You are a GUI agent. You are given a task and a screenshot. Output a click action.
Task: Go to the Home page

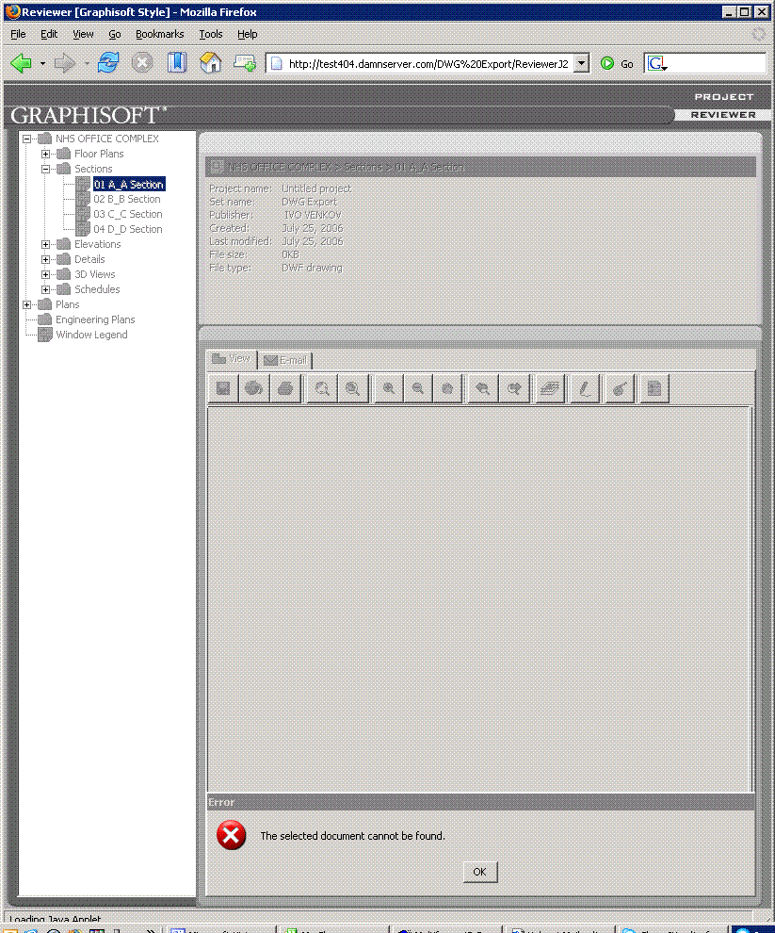pyautogui.click(x=211, y=62)
